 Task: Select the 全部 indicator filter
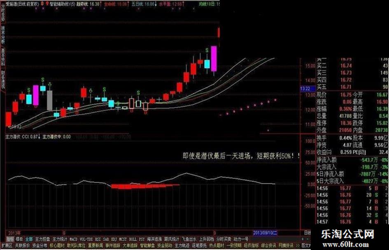29,239
